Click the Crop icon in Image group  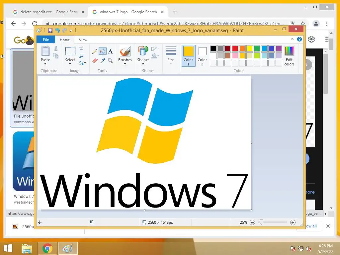[x=81, y=48]
